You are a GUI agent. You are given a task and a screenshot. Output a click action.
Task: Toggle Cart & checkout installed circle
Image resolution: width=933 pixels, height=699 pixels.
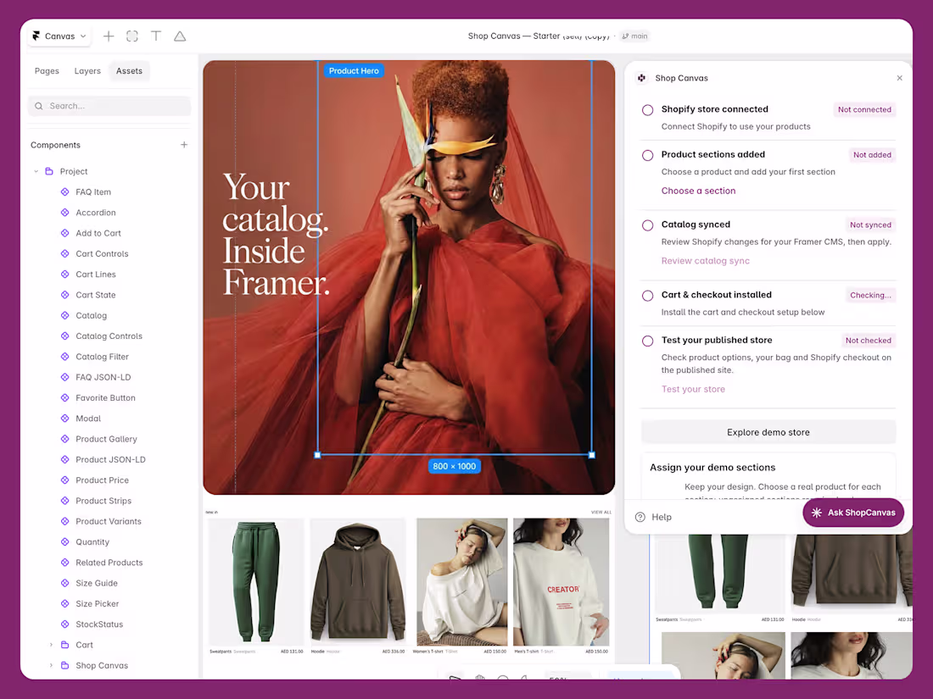tap(647, 296)
